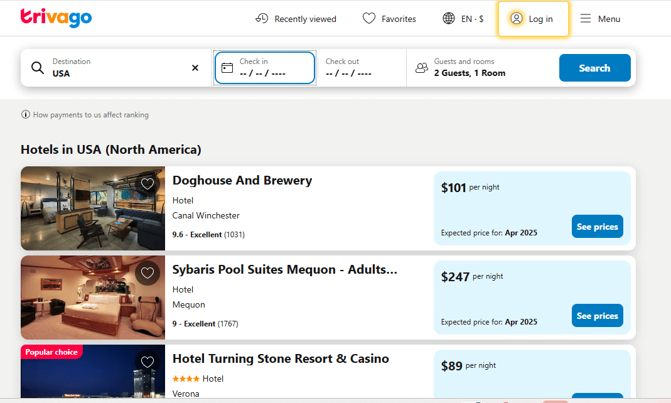Screen dimensions: 671x403
Task: Favorite Sybaris Pool Suites Mequon
Action: 148,273
